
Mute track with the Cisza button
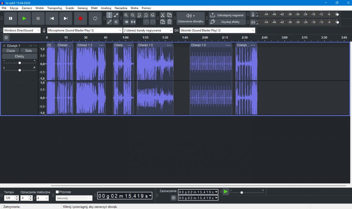11,51
